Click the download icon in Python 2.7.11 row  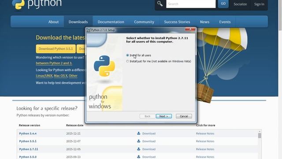pos(139,149)
